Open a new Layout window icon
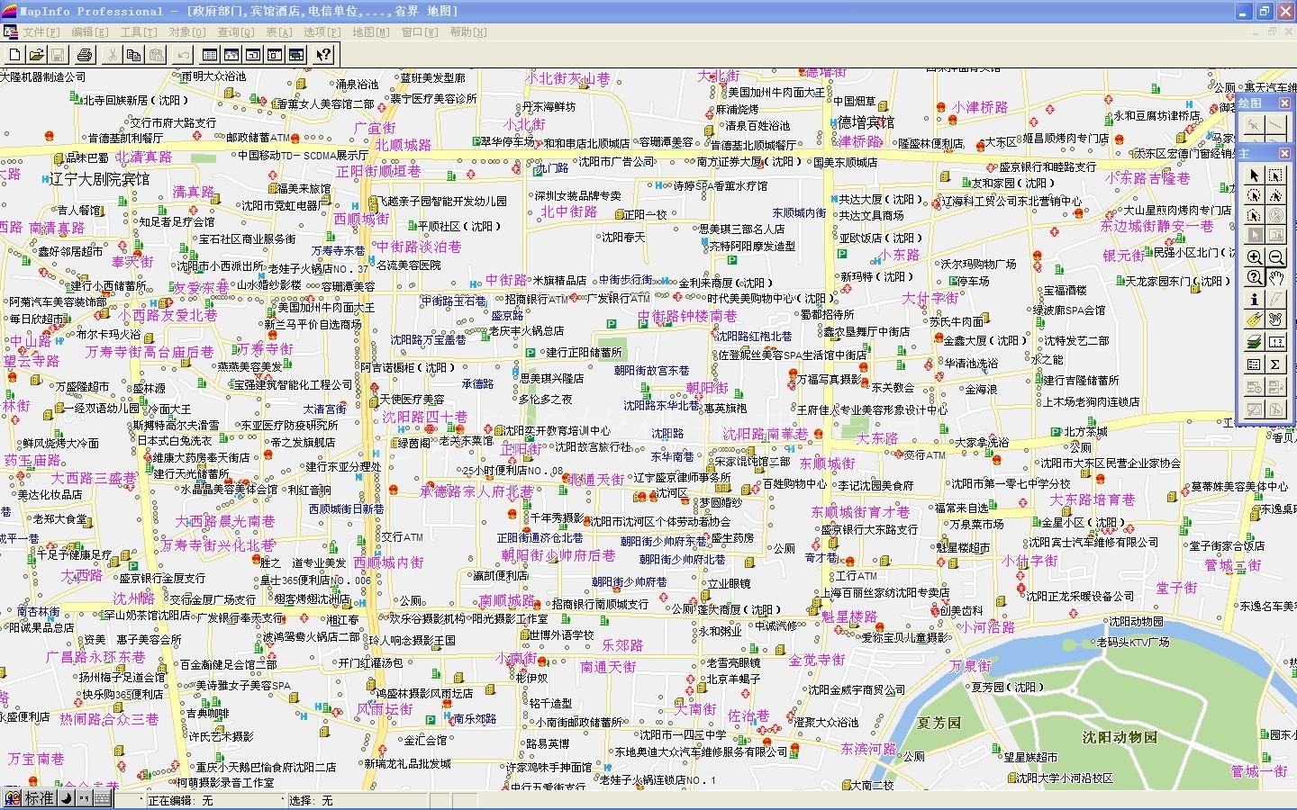This screenshot has height=810, width=1297. (x=275, y=55)
